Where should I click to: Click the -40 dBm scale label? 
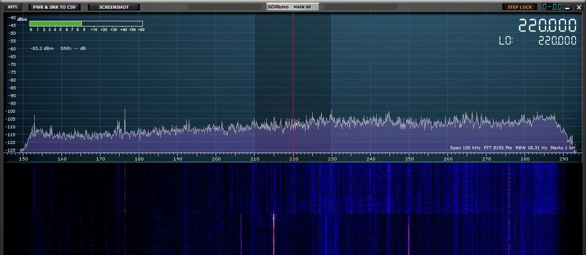(x=12, y=18)
